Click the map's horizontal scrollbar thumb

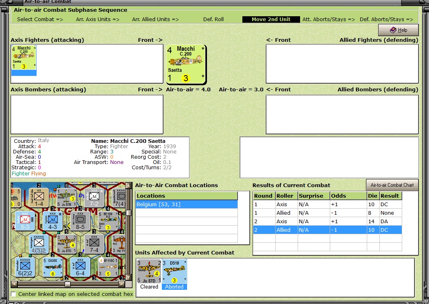(x=68, y=285)
